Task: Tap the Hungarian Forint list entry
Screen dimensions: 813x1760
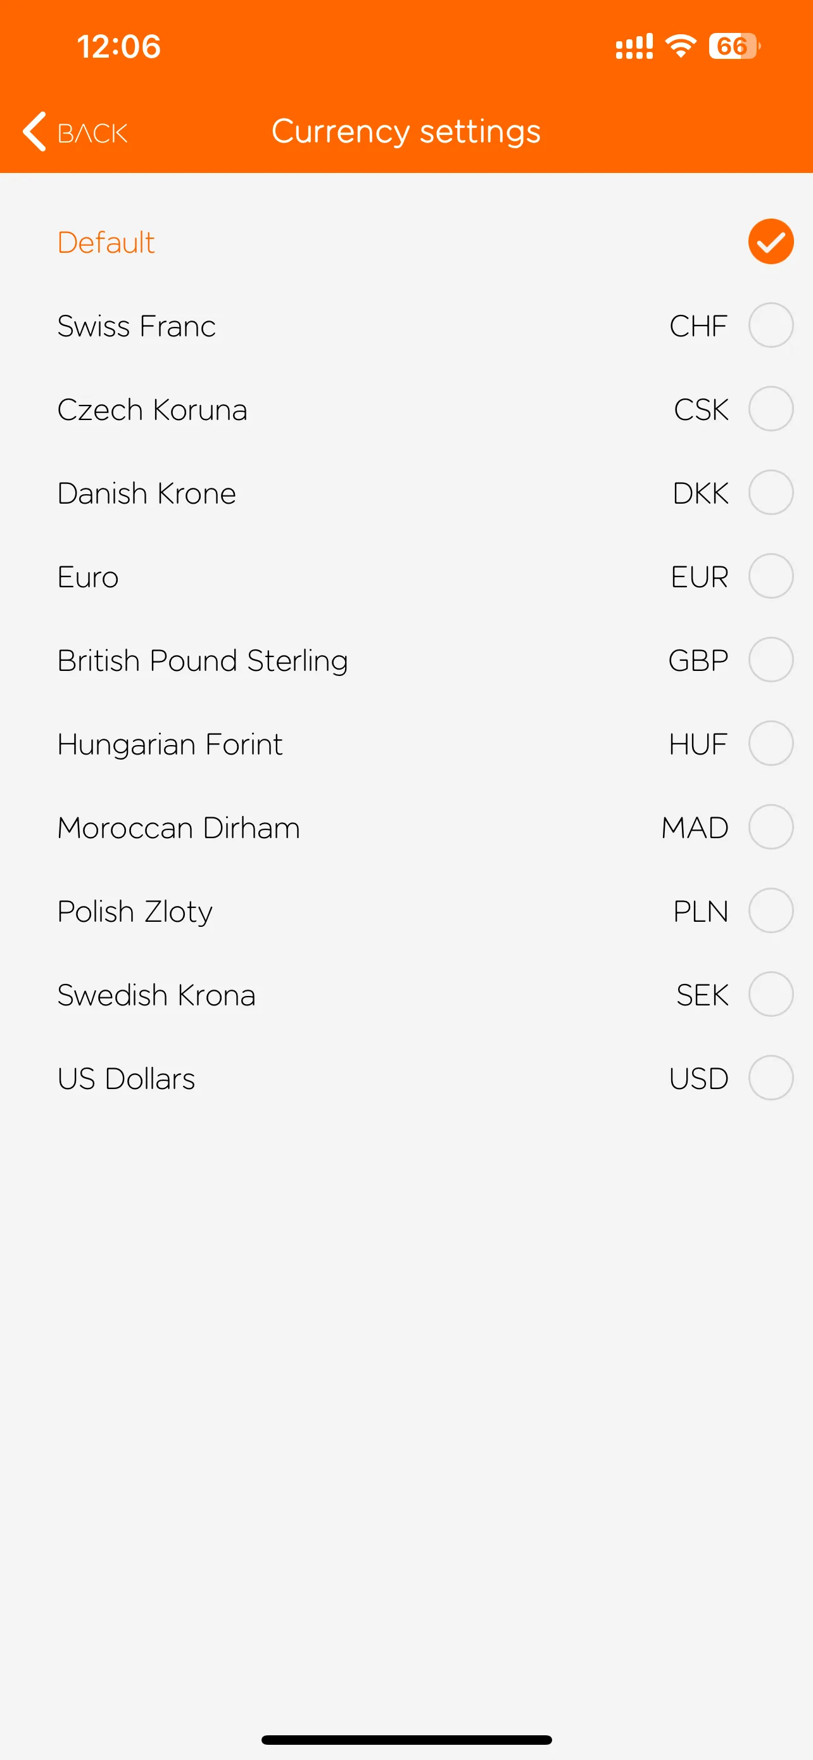Action: tap(170, 744)
